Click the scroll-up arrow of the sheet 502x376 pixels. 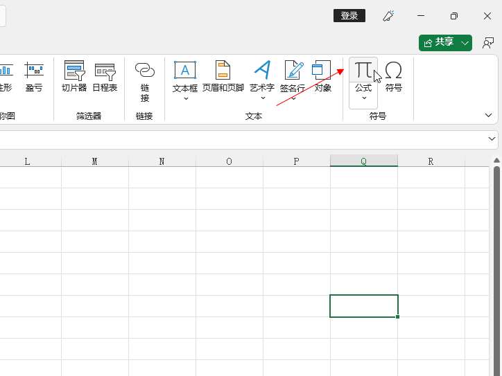tap(496, 160)
